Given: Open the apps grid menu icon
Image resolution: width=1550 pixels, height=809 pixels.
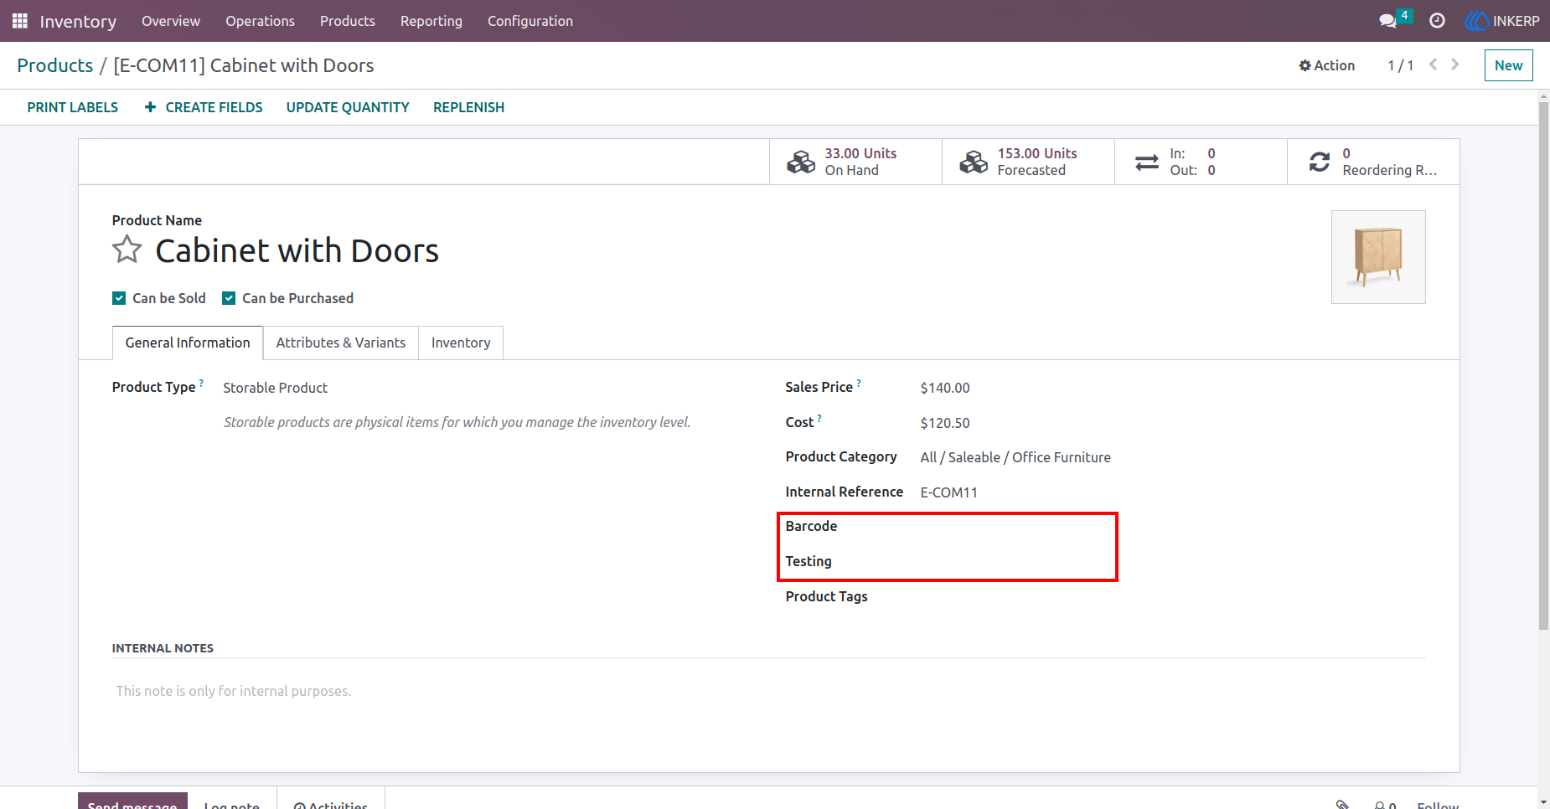Looking at the screenshot, I should tap(20, 21).
